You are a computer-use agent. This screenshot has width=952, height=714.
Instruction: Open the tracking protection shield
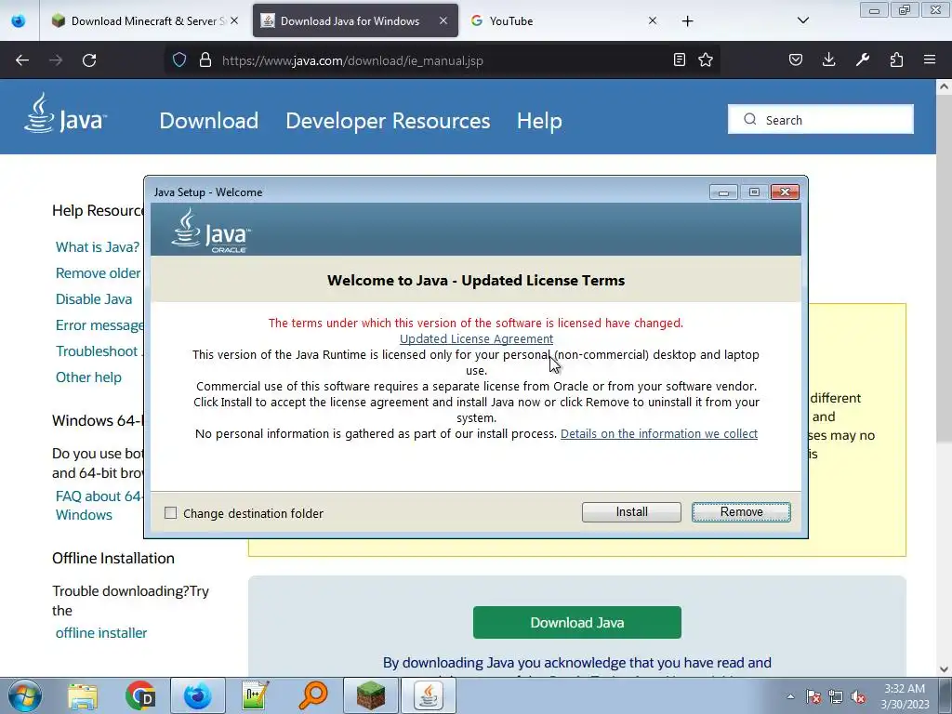(x=179, y=60)
